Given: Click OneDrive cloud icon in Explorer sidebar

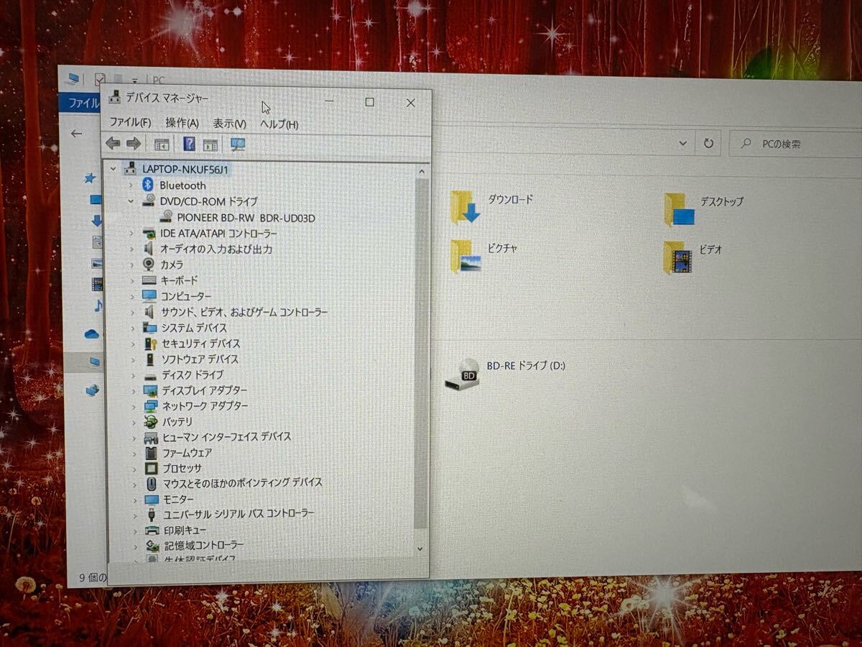Looking at the screenshot, I should (92, 334).
